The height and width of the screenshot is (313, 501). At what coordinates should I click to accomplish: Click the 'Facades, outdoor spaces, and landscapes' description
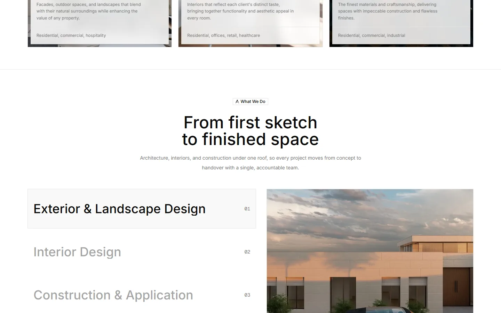(89, 11)
